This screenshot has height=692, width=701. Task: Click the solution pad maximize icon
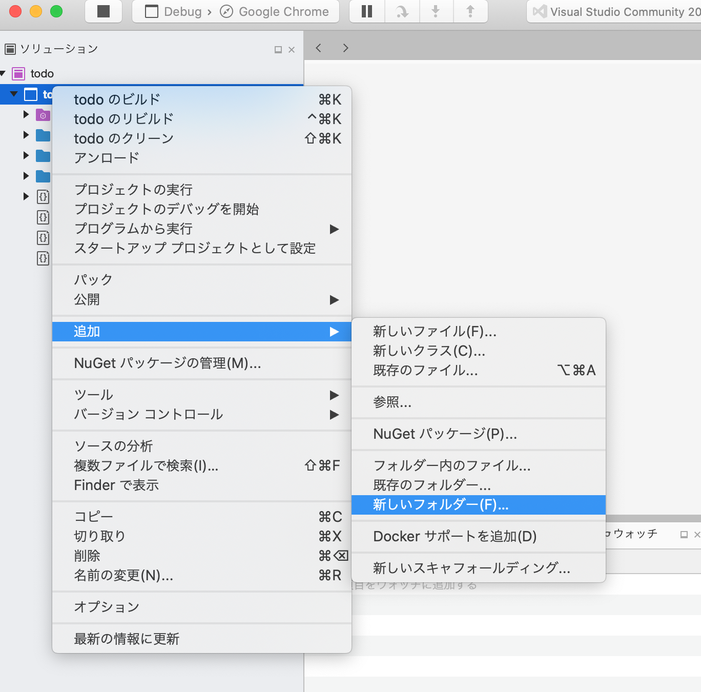[x=278, y=50]
